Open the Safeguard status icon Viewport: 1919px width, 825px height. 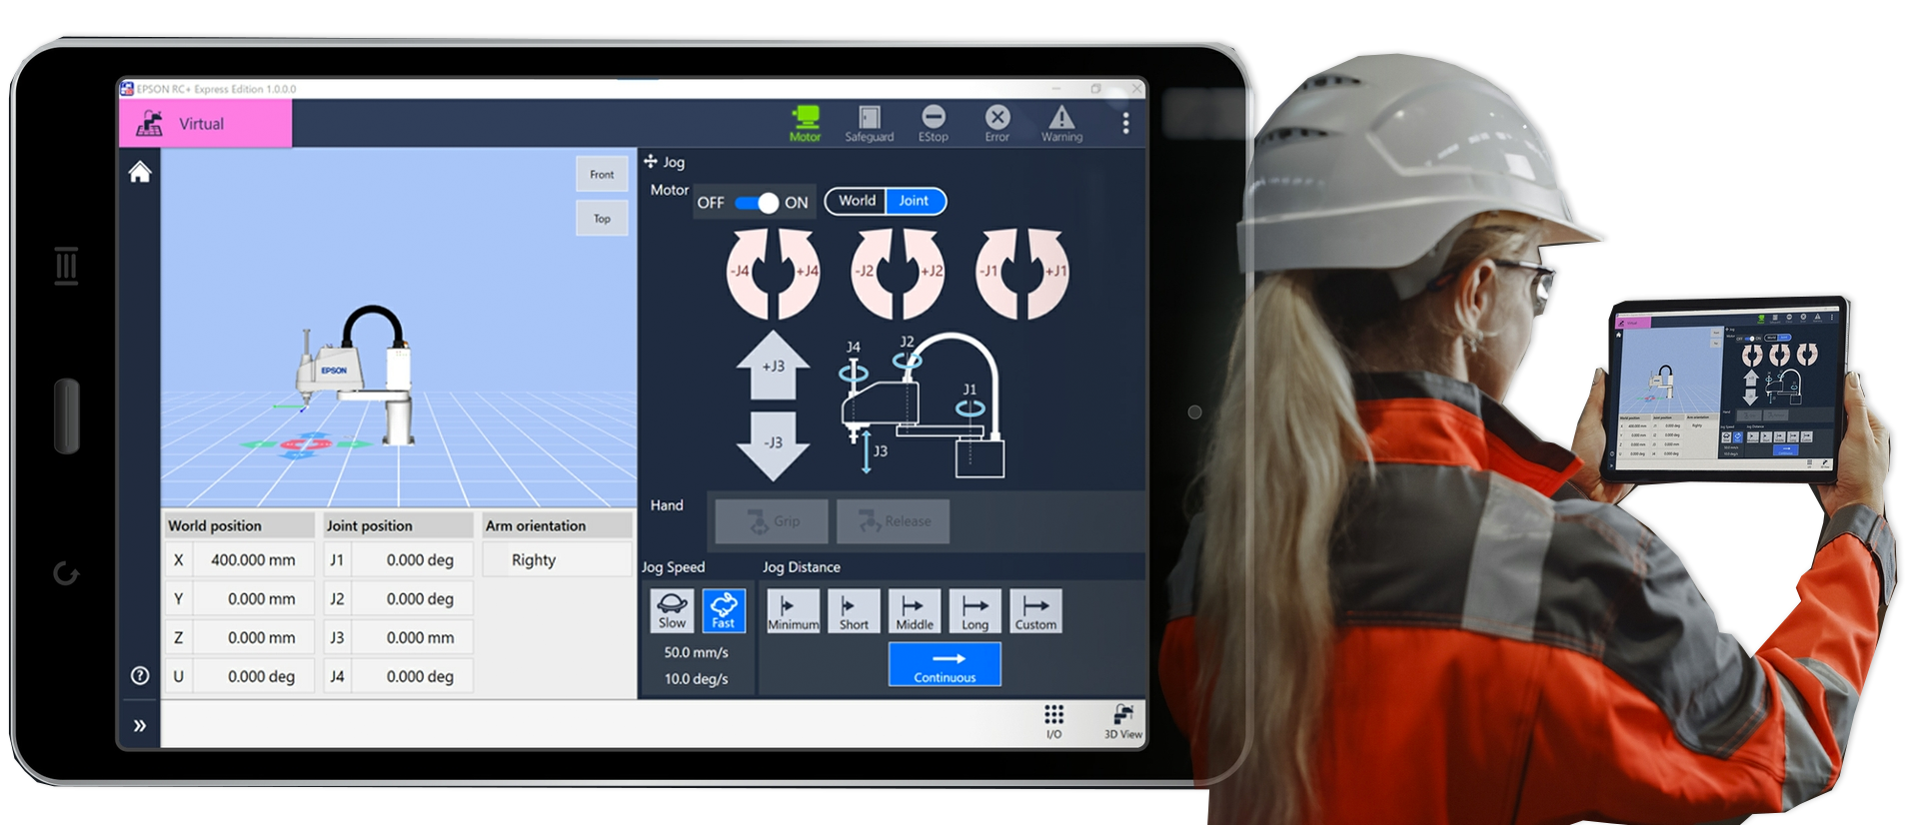[869, 123]
